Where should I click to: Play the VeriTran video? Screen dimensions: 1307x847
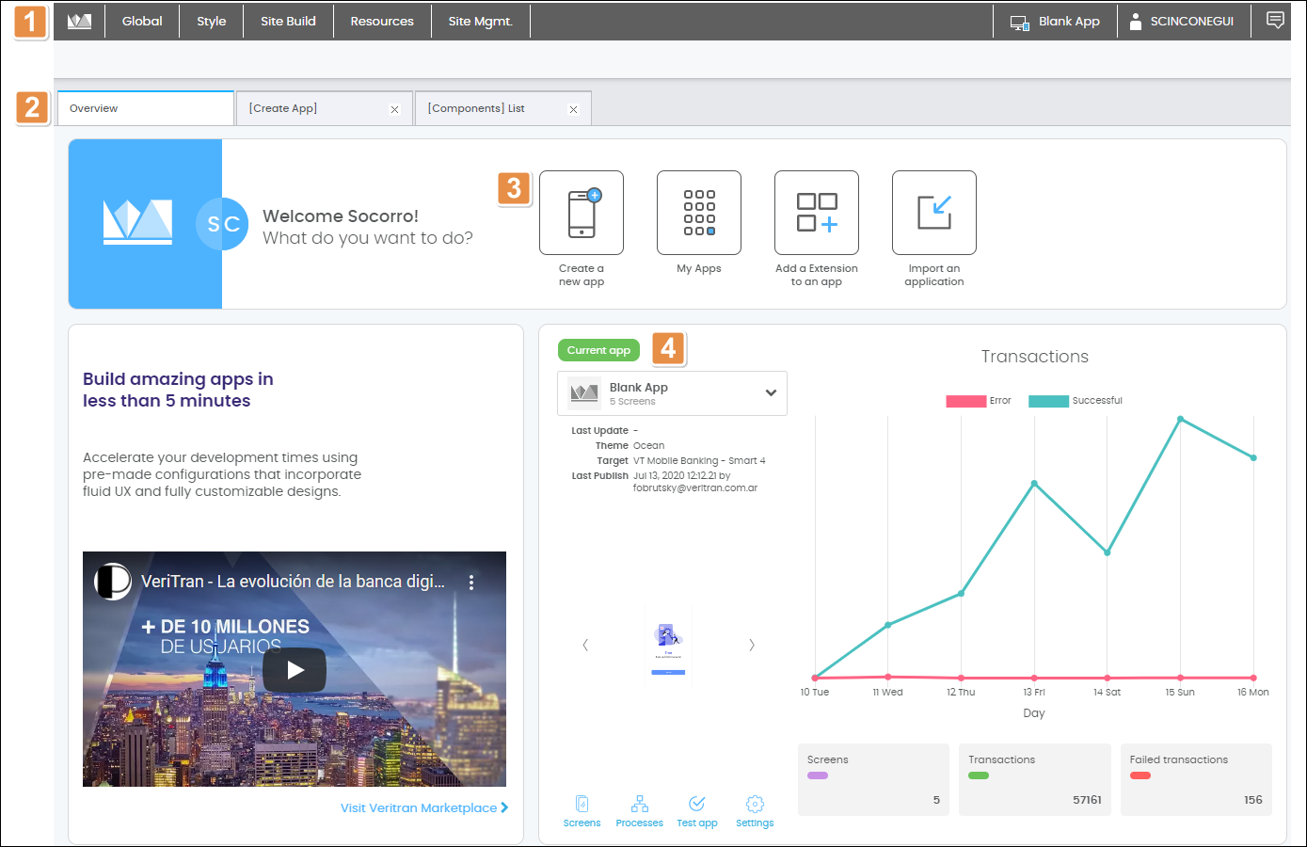[295, 670]
